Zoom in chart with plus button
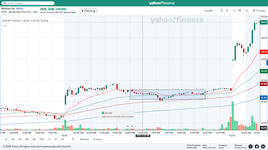 click(132, 126)
